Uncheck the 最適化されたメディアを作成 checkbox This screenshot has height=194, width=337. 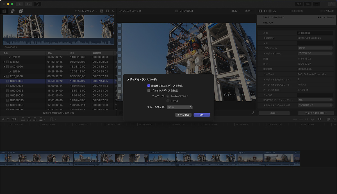coord(149,86)
